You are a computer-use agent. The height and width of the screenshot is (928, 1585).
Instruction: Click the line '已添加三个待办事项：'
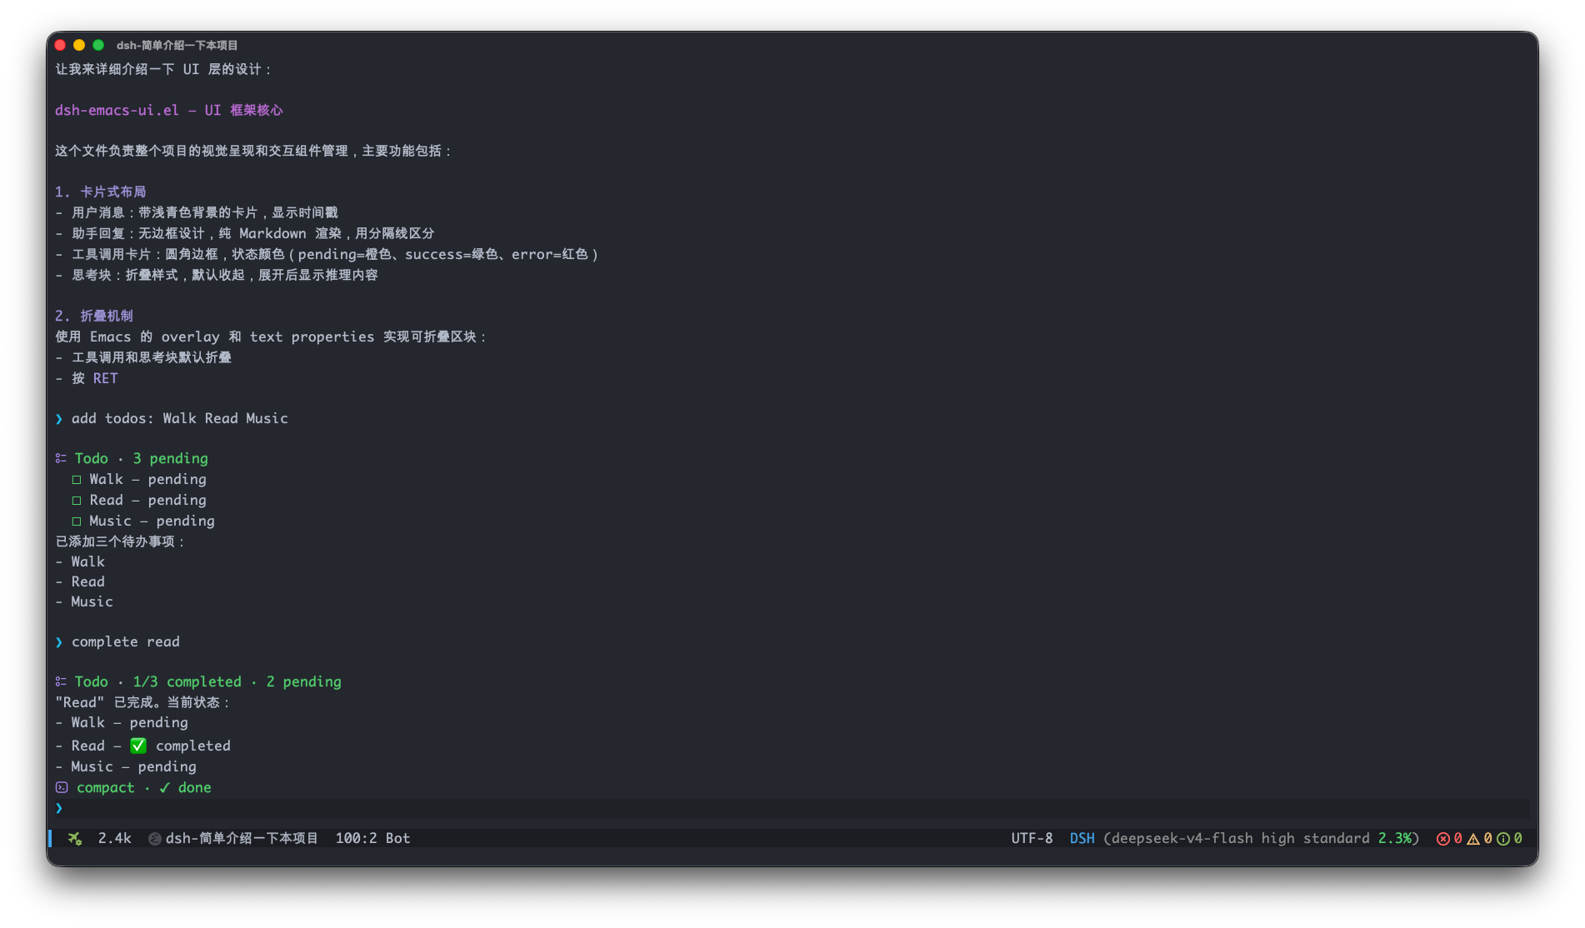point(120,541)
